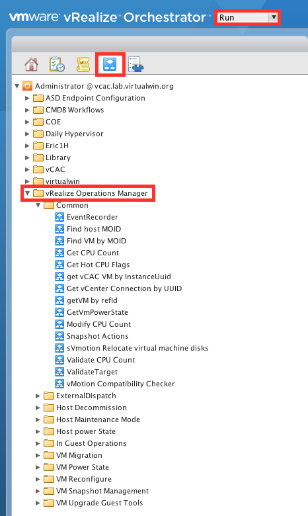Select the CMDB Workflows folder
Screen dimensions: 308x516
pyautogui.click(x=75, y=110)
